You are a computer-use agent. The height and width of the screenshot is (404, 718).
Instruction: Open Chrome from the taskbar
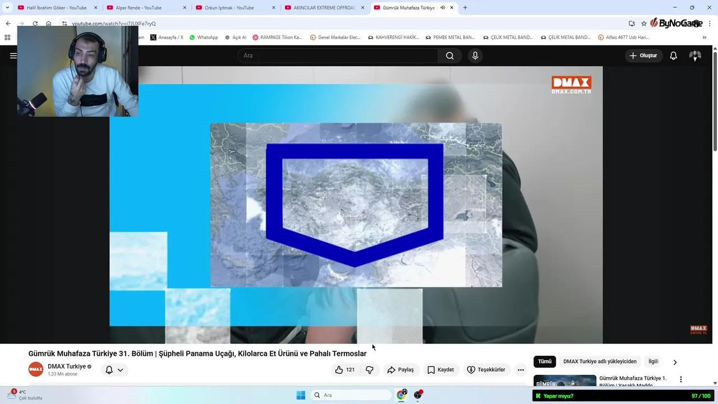tap(402, 395)
